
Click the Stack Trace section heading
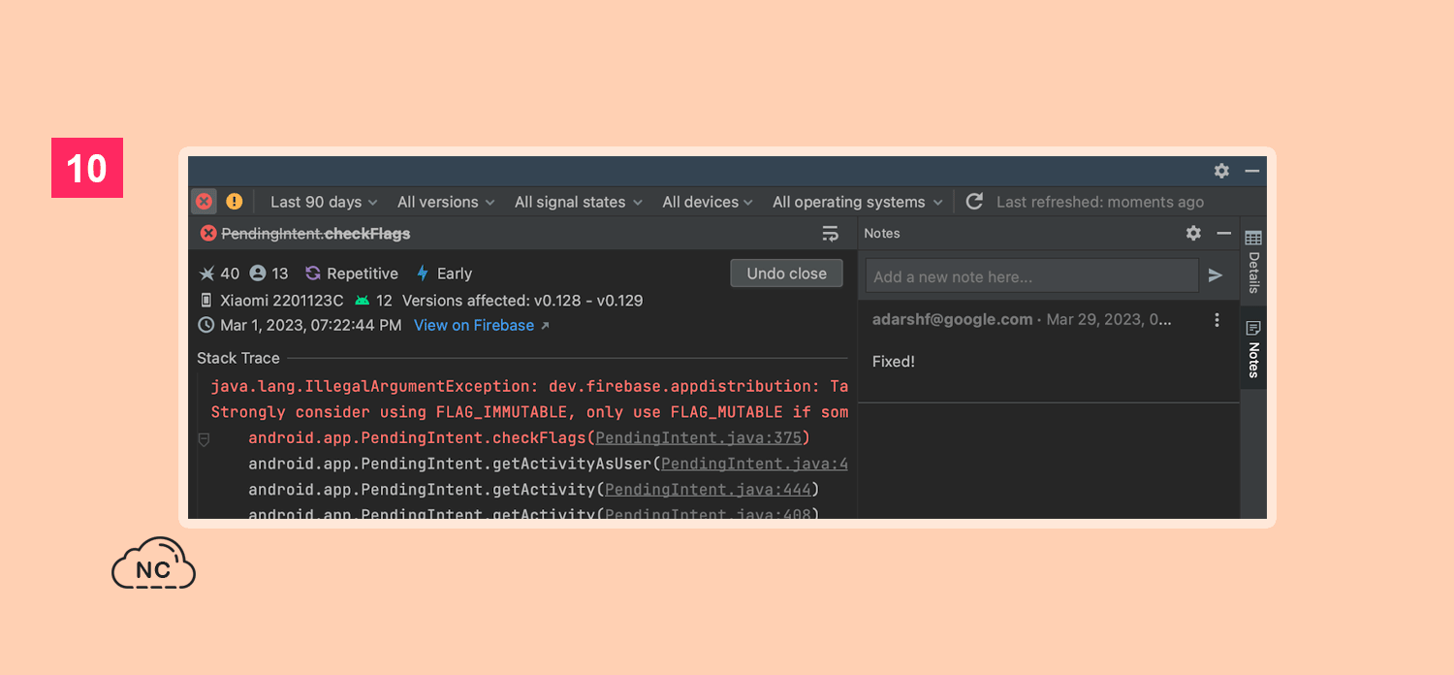pyautogui.click(x=238, y=358)
